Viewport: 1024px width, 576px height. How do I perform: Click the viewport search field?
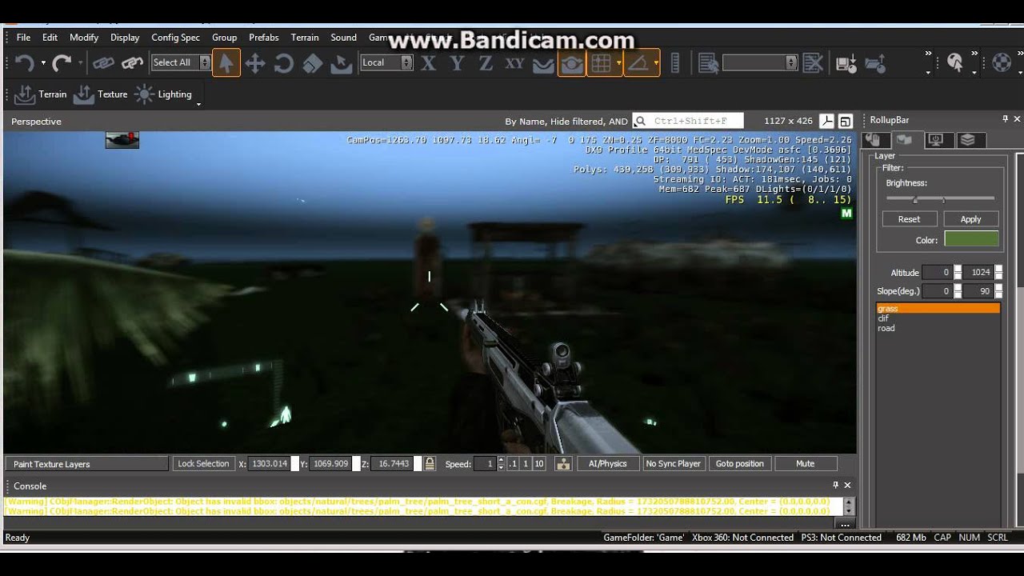tap(688, 121)
